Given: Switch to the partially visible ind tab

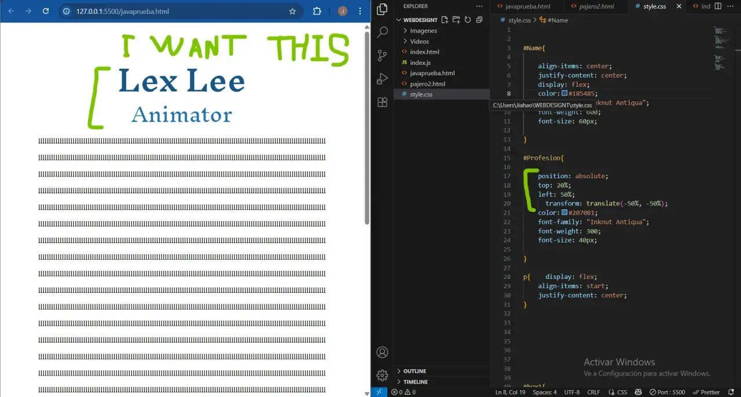Looking at the screenshot, I should point(701,6).
